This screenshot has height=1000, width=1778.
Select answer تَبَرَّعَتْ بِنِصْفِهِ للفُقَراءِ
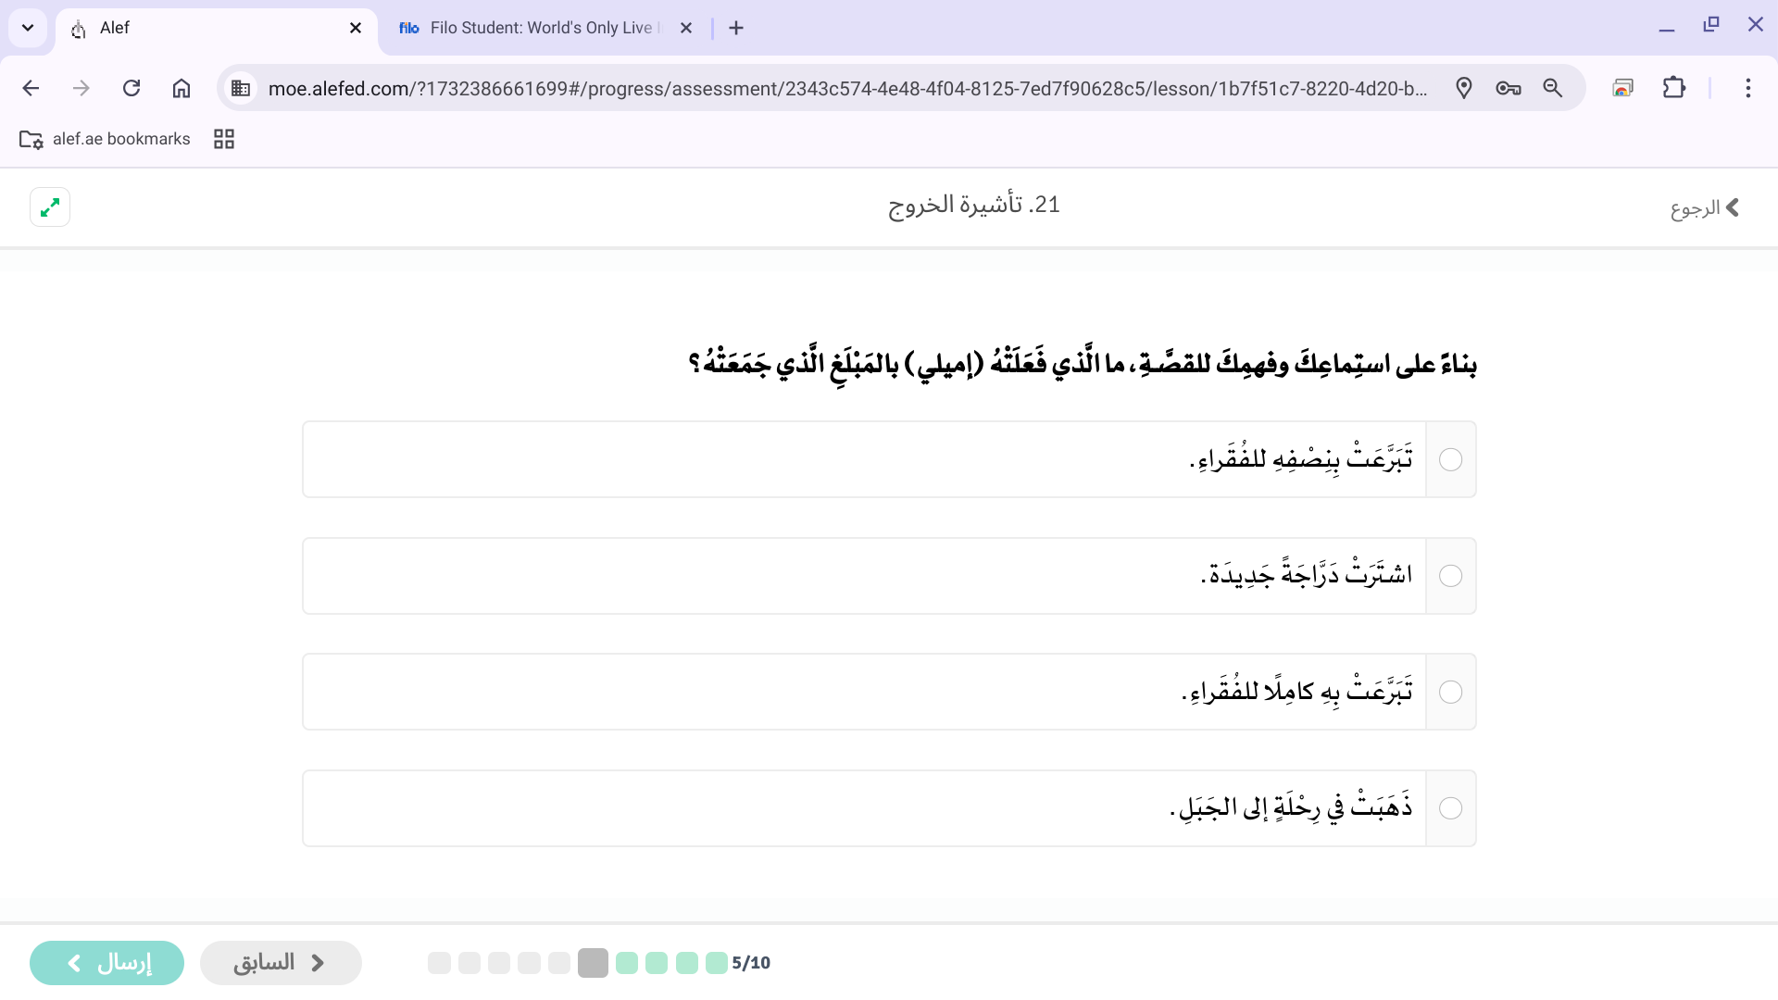pyautogui.click(x=1450, y=460)
